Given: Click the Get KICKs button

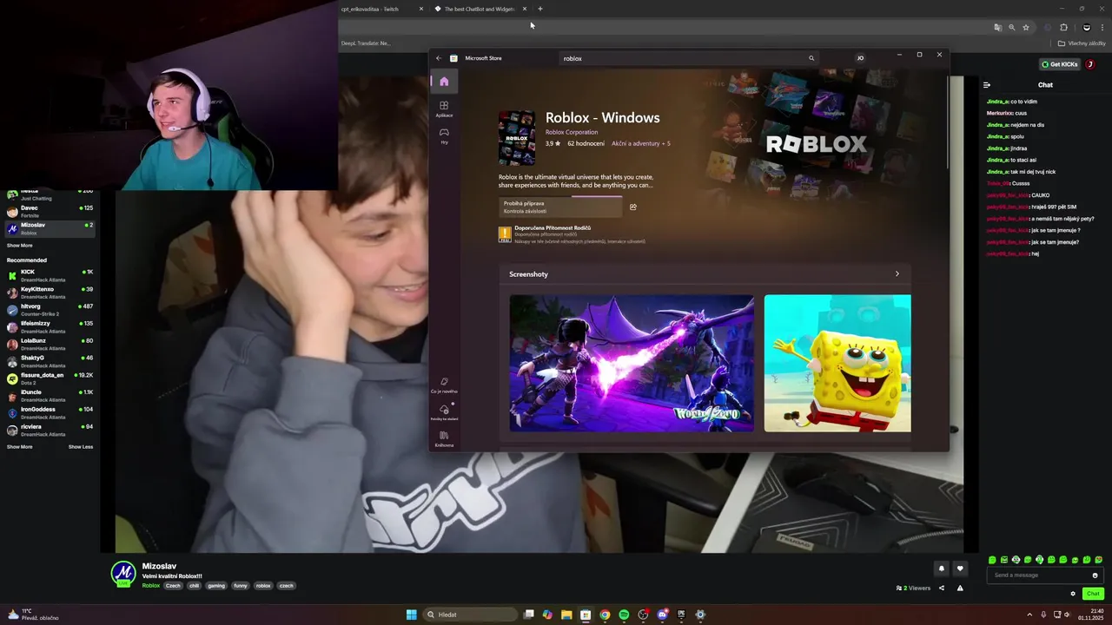Looking at the screenshot, I should (1060, 64).
